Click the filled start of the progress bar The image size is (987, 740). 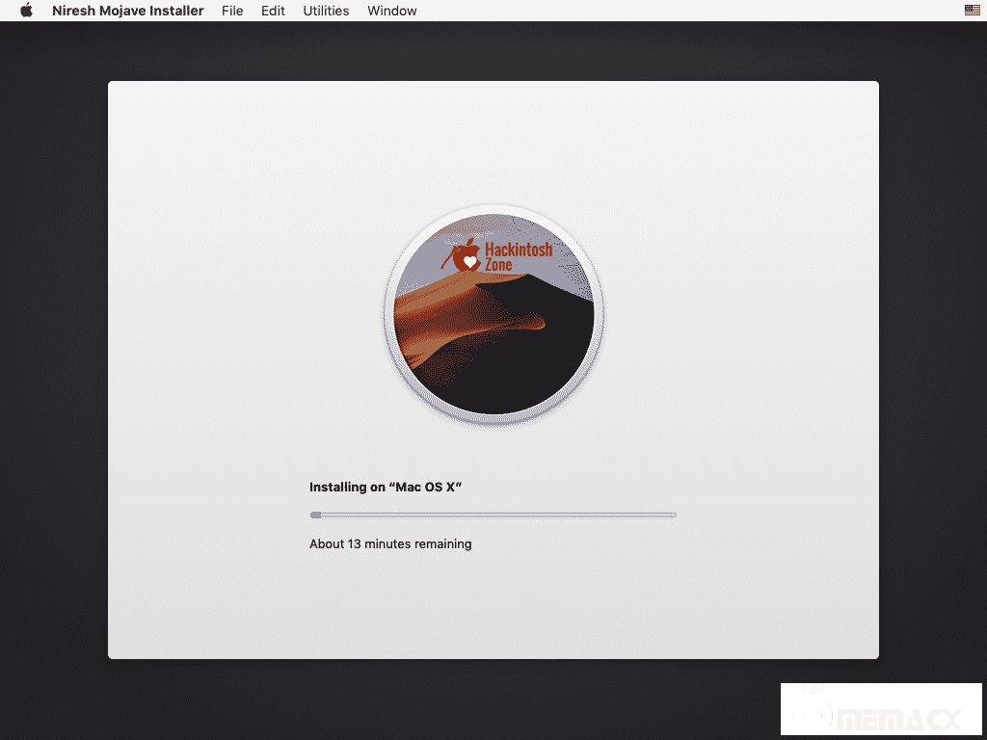click(315, 515)
